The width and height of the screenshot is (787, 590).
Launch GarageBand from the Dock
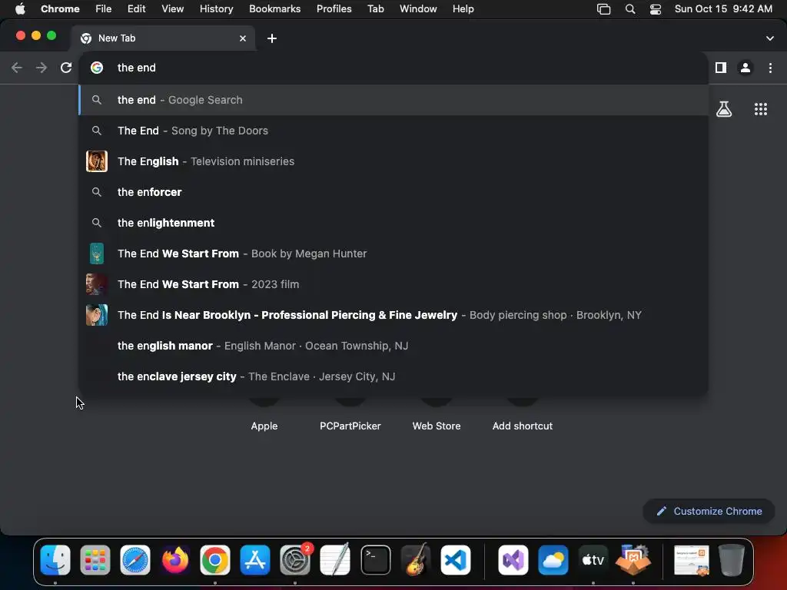[x=416, y=560]
